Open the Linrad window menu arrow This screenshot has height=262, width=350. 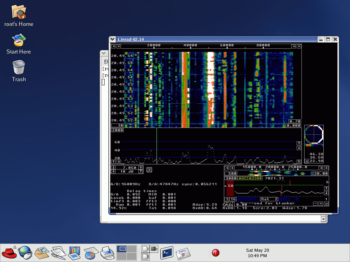(x=112, y=39)
